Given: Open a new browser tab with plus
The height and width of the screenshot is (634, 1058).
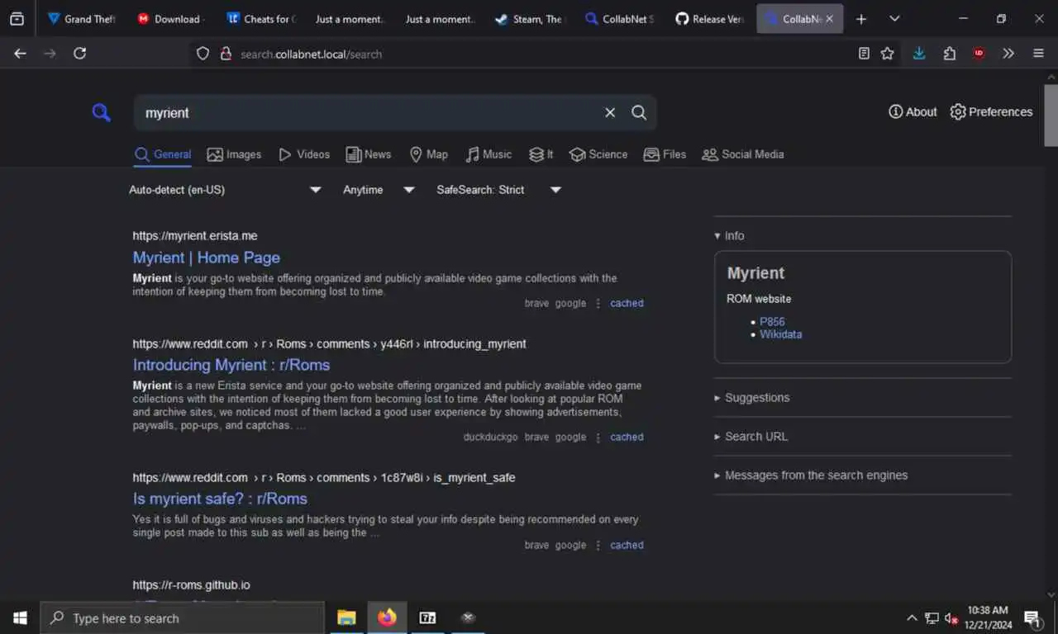Looking at the screenshot, I should [x=861, y=18].
